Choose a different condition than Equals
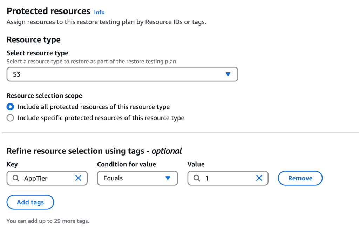The width and height of the screenshot is (359, 230). 137,178
